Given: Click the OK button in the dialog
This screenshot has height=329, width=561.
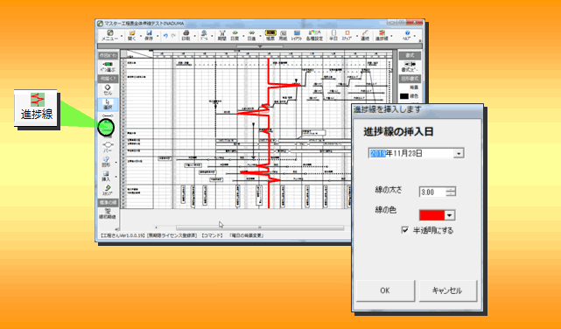Looking at the screenshot, I should (385, 290).
